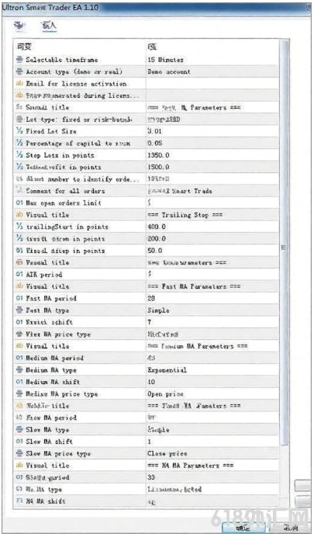The width and height of the screenshot is (314, 537).
Task: Click the enum icon beside Selectable timeframe
Action: 19,60
